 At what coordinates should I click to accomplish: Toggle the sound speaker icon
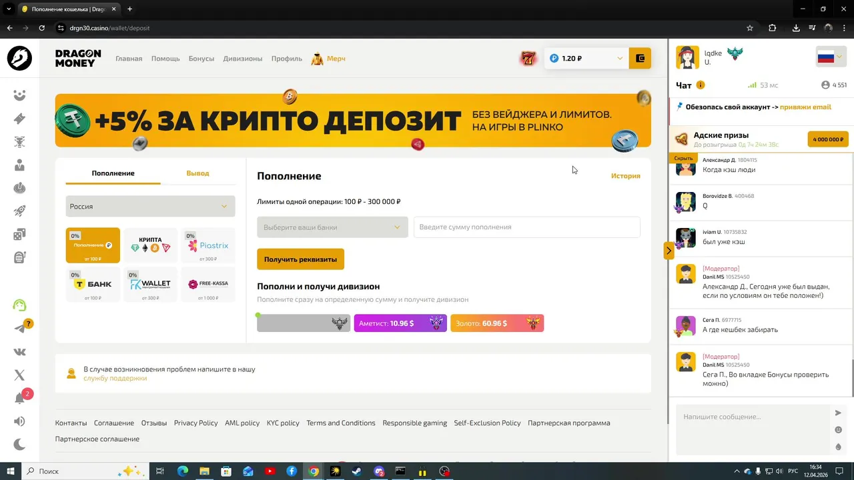click(19, 421)
